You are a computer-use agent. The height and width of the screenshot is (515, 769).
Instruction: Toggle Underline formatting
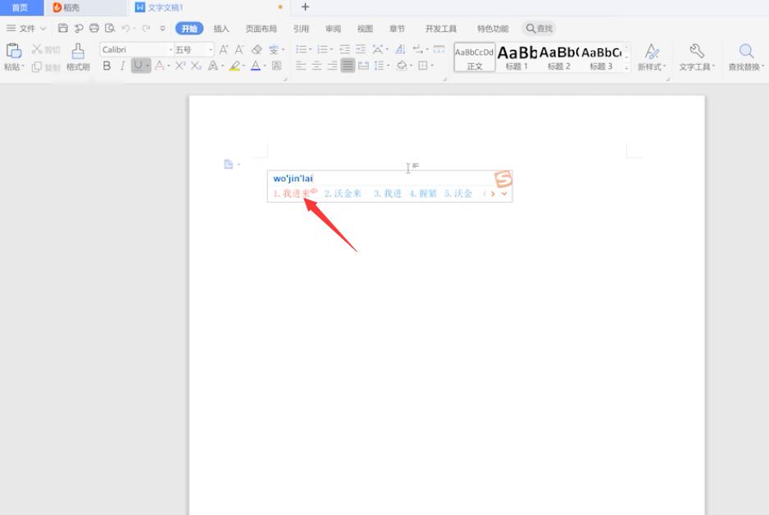[138, 66]
